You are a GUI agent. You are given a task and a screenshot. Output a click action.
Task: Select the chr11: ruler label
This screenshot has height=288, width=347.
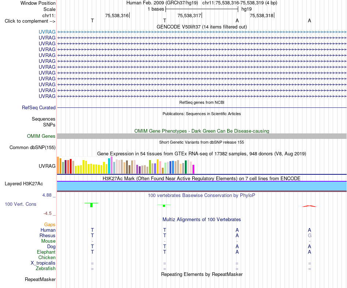click(x=49, y=15)
